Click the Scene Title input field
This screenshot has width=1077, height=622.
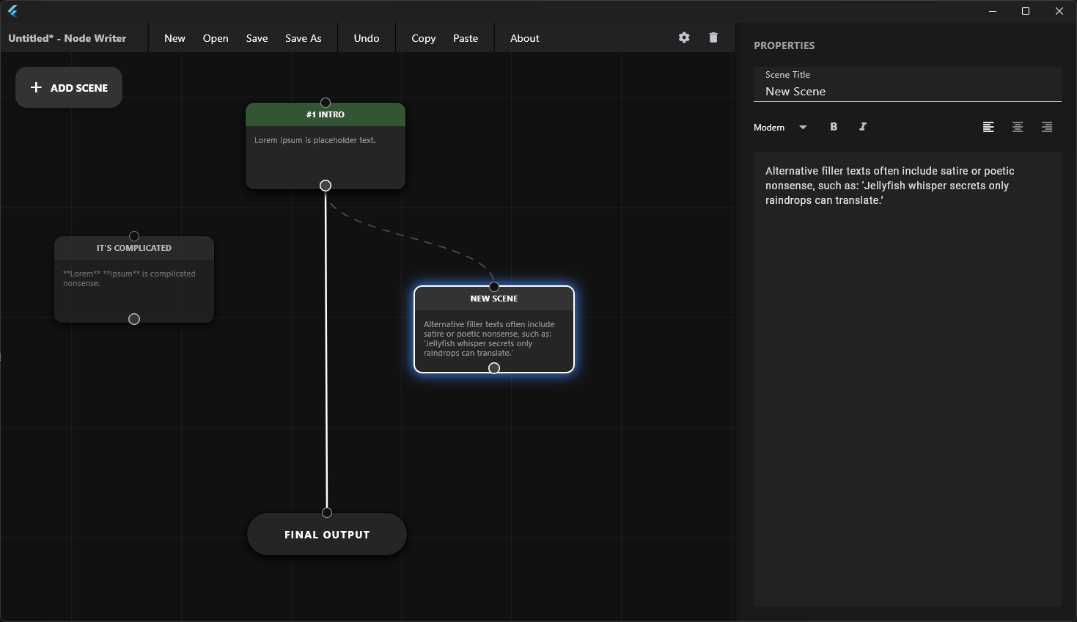pyautogui.click(x=907, y=92)
